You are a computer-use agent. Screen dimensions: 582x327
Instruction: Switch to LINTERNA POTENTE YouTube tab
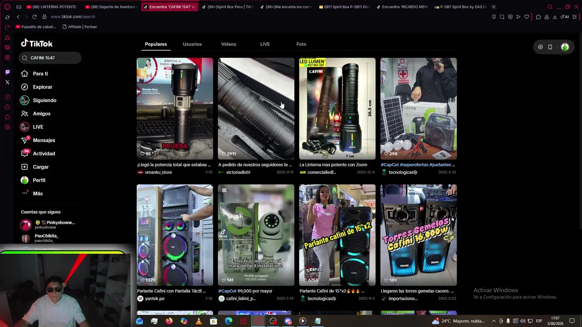click(x=51, y=7)
